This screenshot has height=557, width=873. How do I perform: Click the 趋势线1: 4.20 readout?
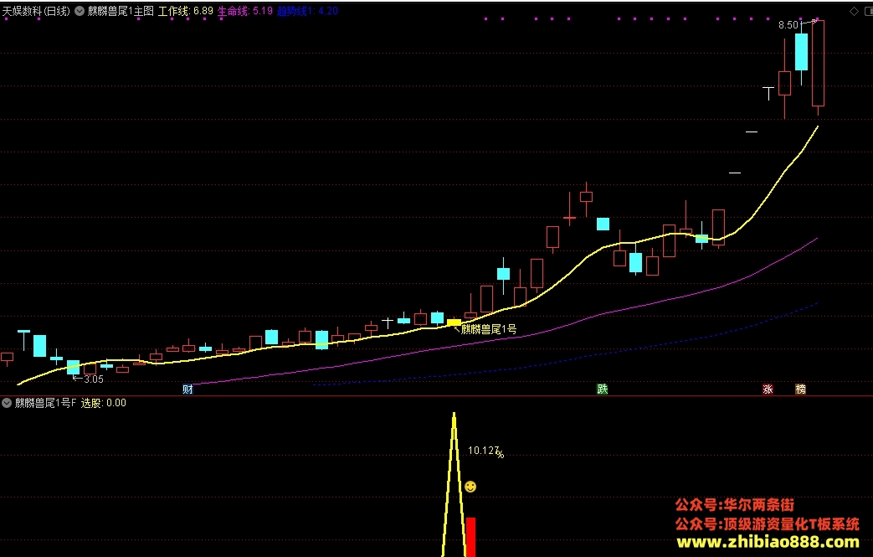[x=307, y=11]
